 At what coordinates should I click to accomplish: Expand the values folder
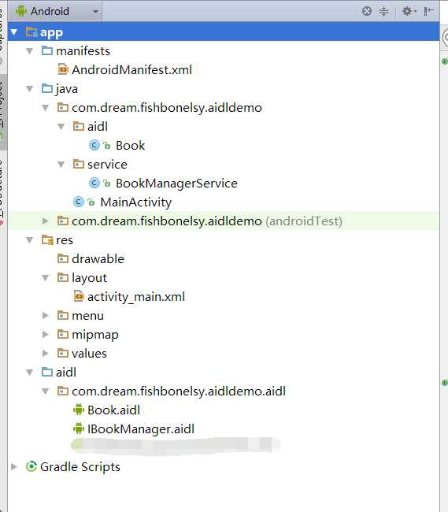point(46,354)
